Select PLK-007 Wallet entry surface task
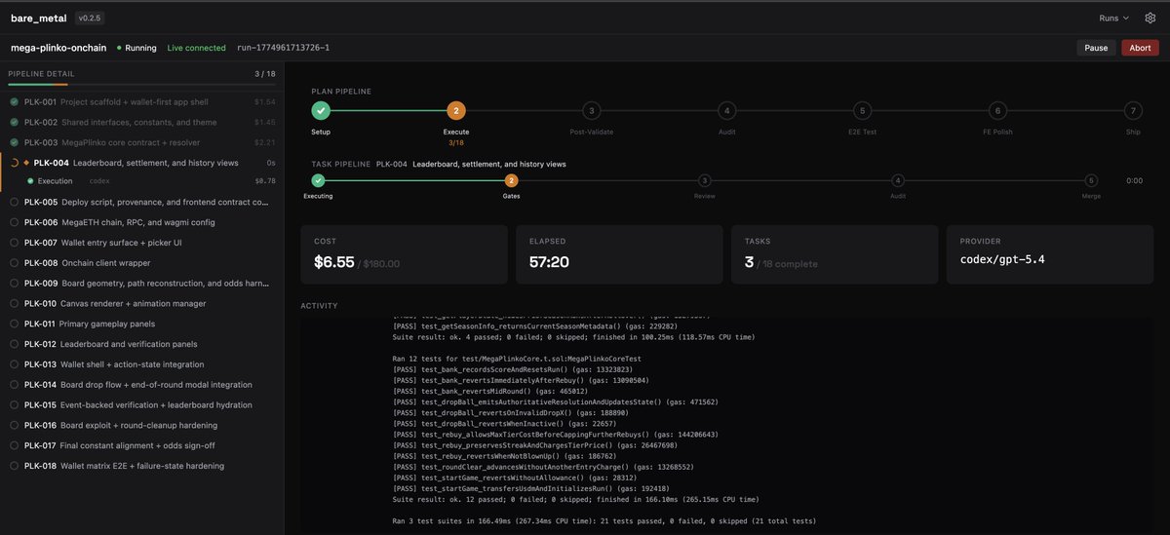This screenshot has height=535, width=1170. click(x=141, y=242)
